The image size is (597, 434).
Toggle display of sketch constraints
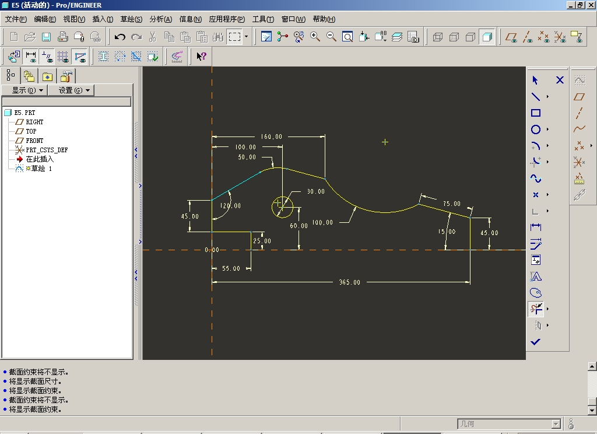click(x=47, y=57)
